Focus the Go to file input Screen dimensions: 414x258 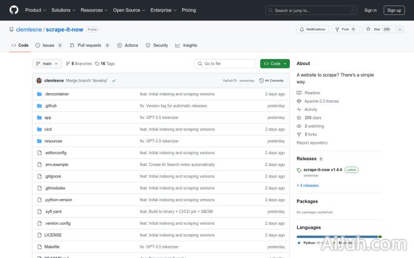coord(225,64)
